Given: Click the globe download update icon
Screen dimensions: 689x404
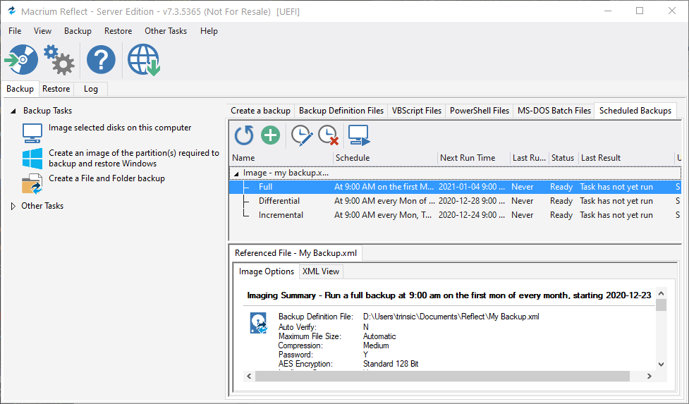Looking at the screenshot, I should coord(144,60).
